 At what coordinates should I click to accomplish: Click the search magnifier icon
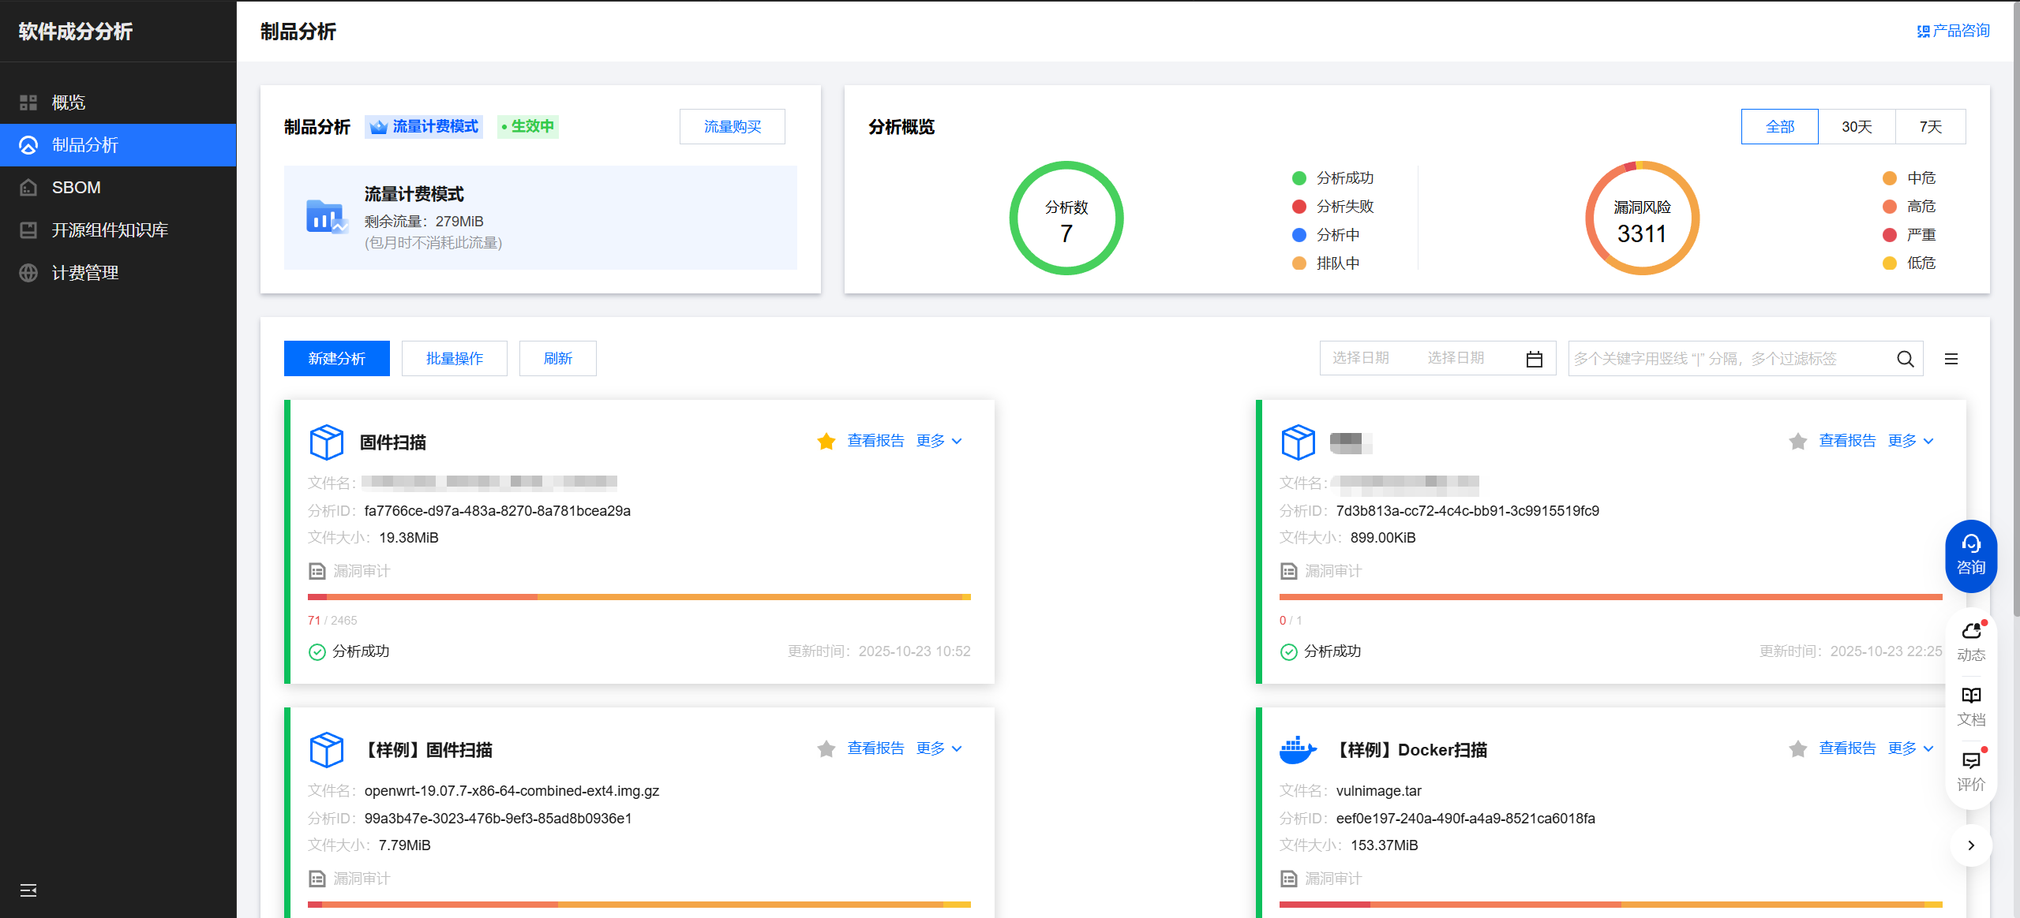click(x=1905, y=359)
